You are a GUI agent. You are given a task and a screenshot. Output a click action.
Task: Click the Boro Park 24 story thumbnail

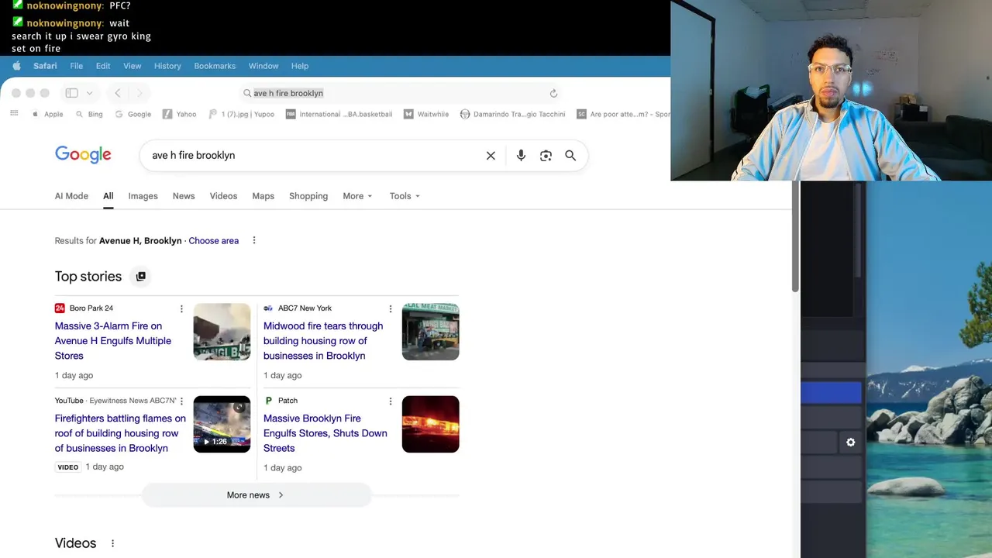tap(222, 332)
